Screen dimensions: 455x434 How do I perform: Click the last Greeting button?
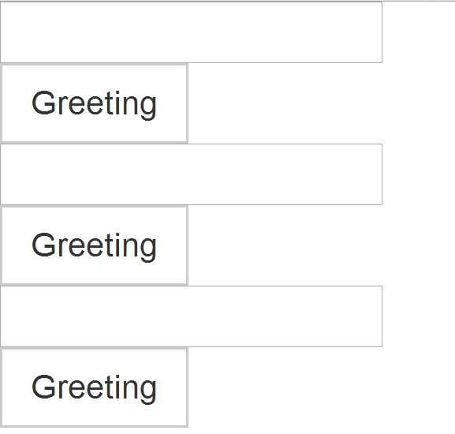(95, 387)
